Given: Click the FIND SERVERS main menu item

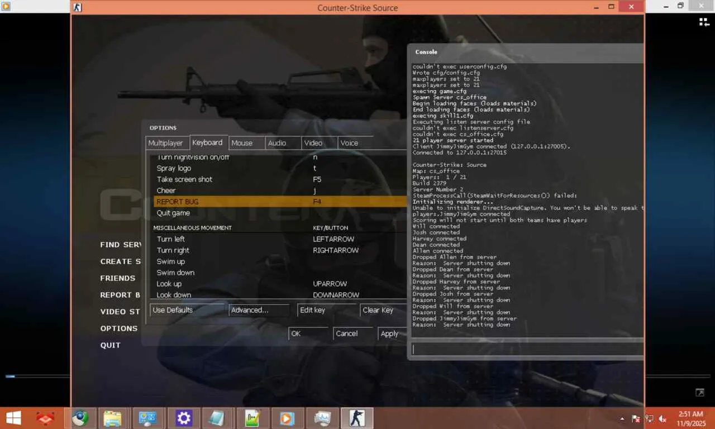Looking at the screenshot, I should (121, 245).
